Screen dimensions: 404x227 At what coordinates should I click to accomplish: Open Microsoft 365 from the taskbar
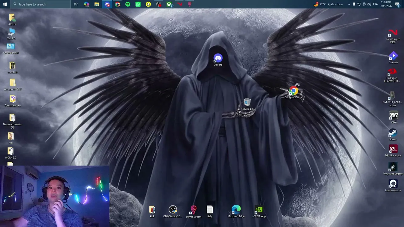86,4
